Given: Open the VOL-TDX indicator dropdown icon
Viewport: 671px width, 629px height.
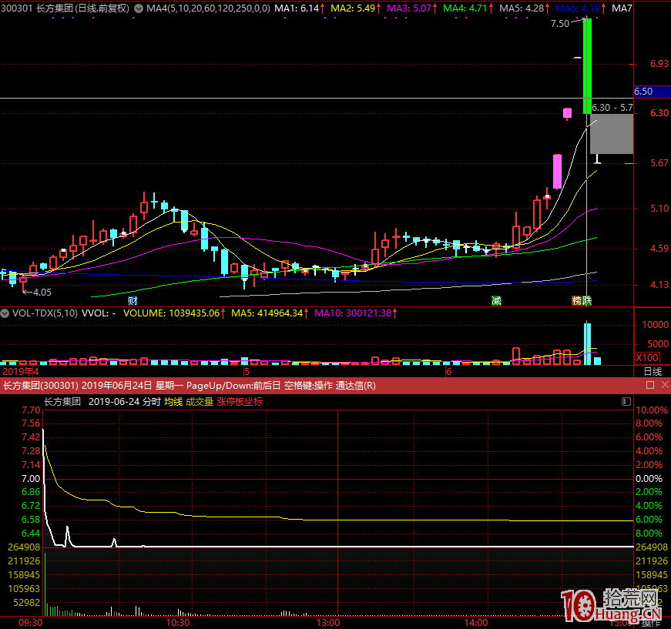Looking at the screenshot, I should (x=5, y=313).
